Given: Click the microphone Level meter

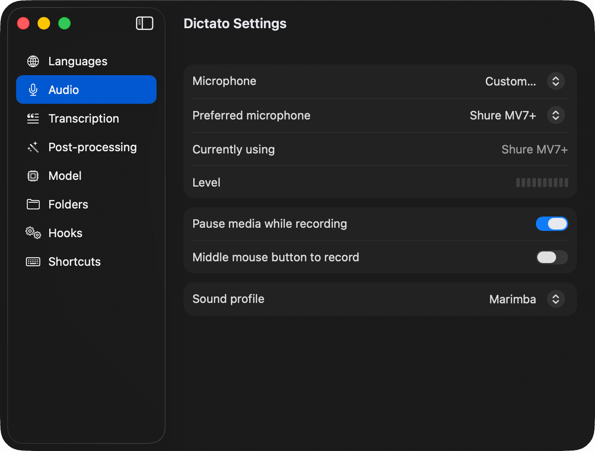Looking at the screenshot, I should coord(542,183).
